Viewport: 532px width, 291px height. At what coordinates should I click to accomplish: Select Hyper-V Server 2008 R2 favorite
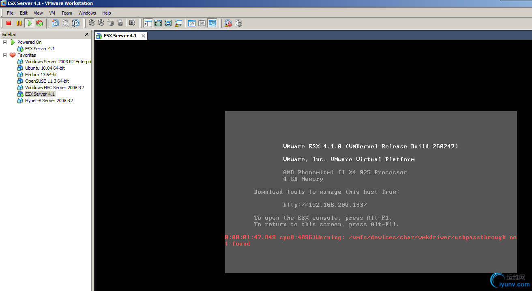tap(49, 101)
